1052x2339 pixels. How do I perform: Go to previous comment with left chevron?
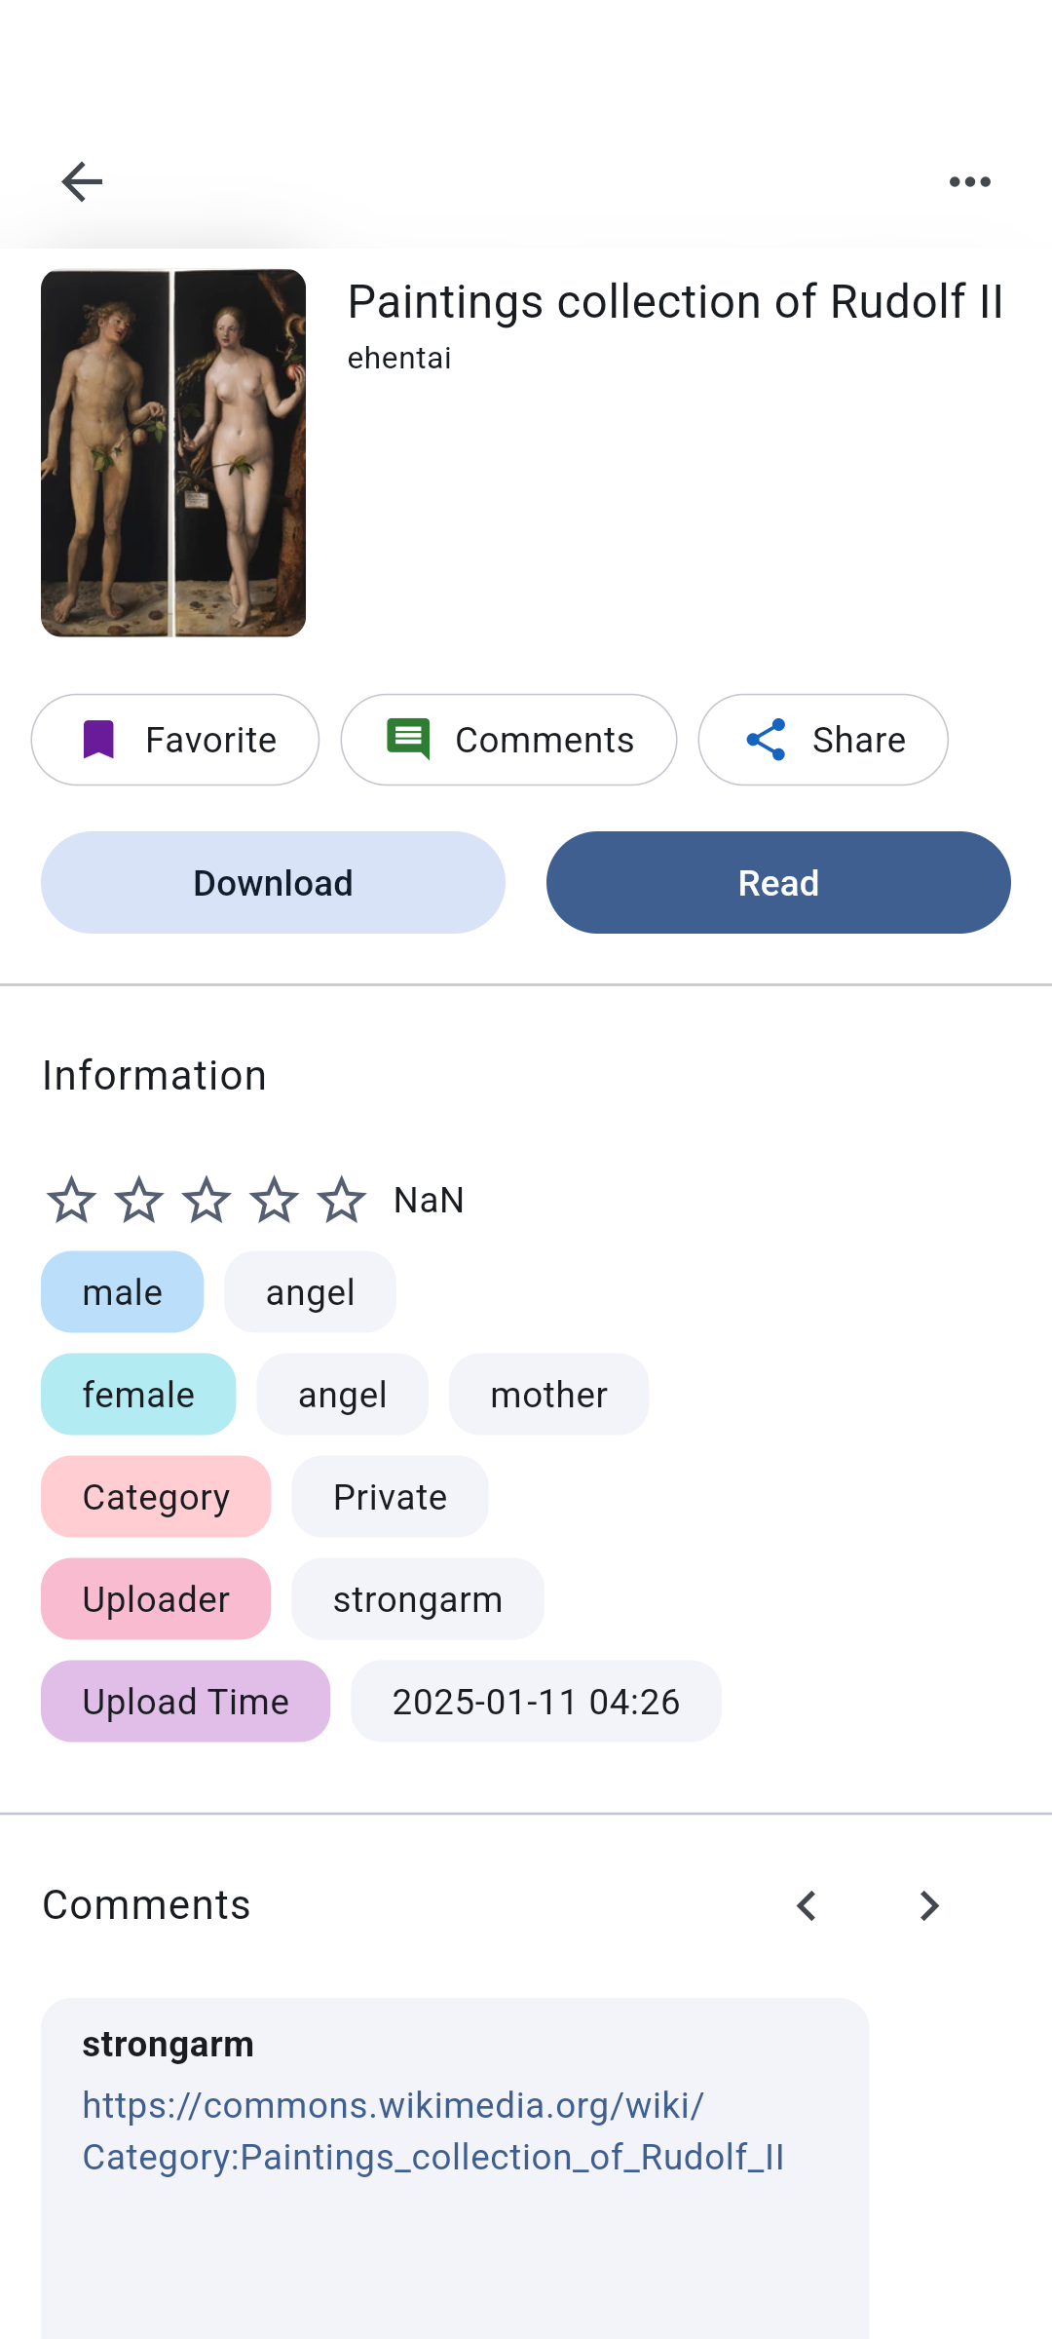[x=807, y=1906]
